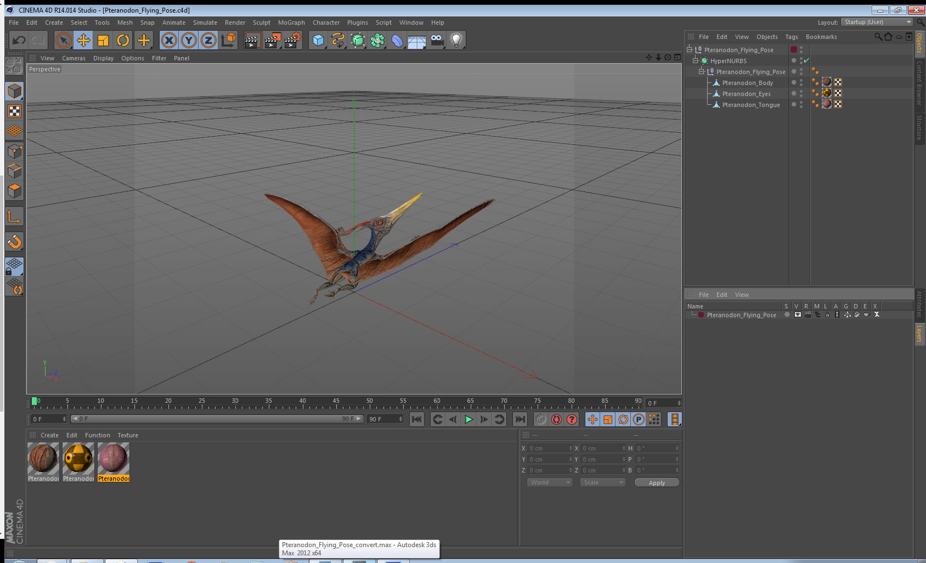926x563 pixels.
Task: Enable Edges mode in left palette
Action: 14,171
